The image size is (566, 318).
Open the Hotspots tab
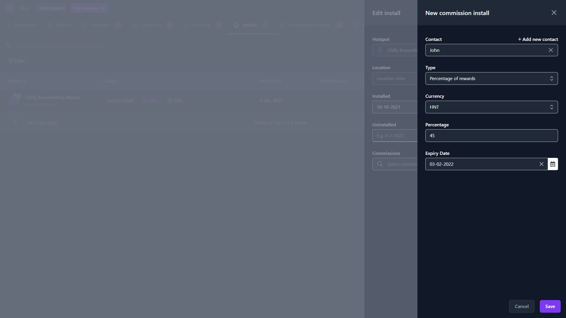102,25
